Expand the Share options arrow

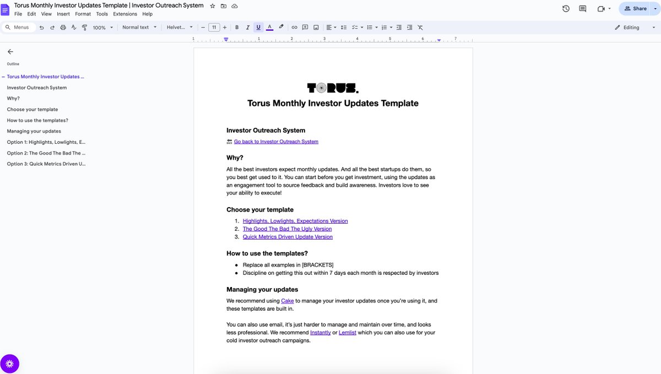point(655,9)
